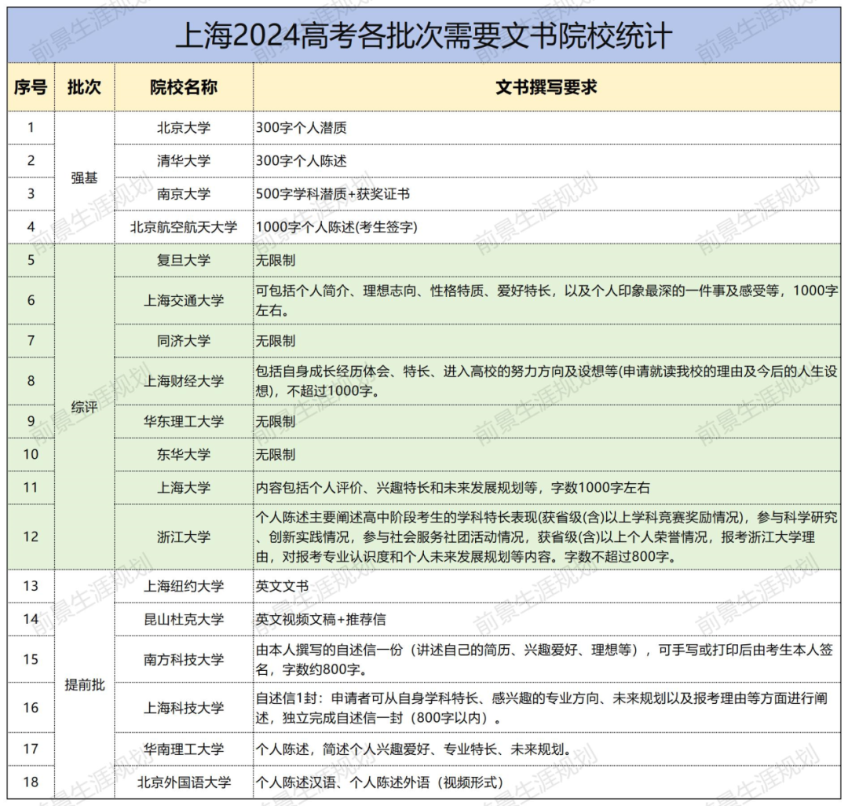This screenshot has width=848, height=806.
Task: Click the 北京大学 school name cell
Action: pyautogui.click(x=184, y=128)
